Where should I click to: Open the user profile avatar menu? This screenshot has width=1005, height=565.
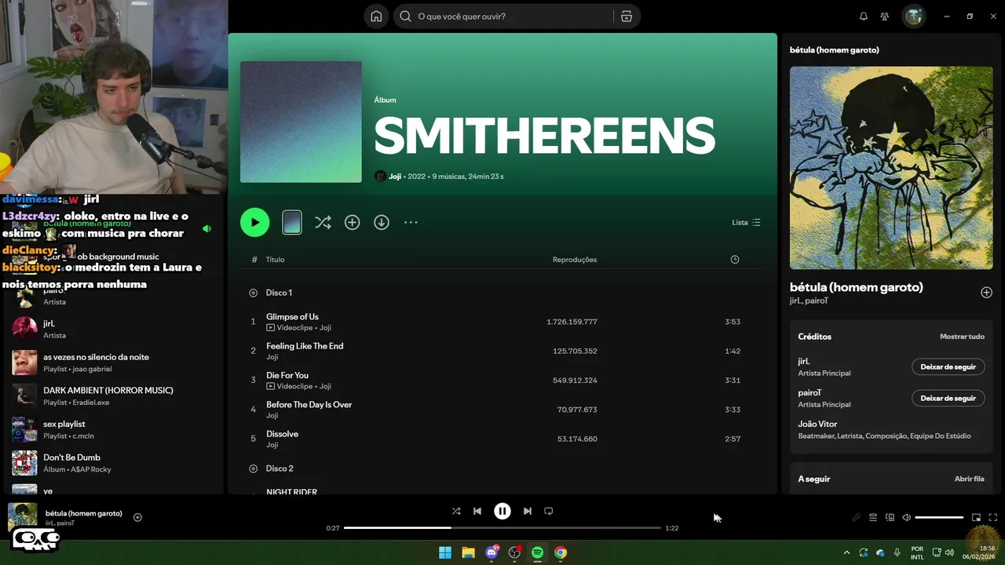pyautogui.click(x=914, y=16)
